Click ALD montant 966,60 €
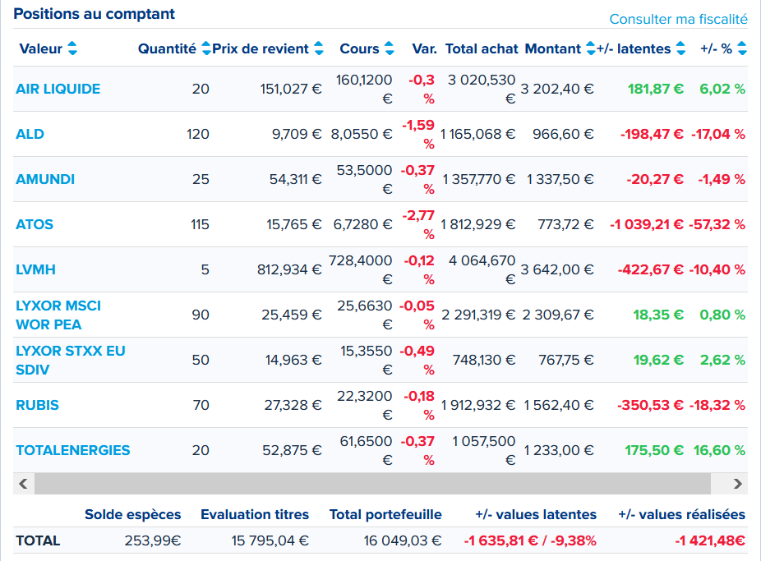Image resolution: width=761 pixels, height=561 pixels. coord(564,134)
